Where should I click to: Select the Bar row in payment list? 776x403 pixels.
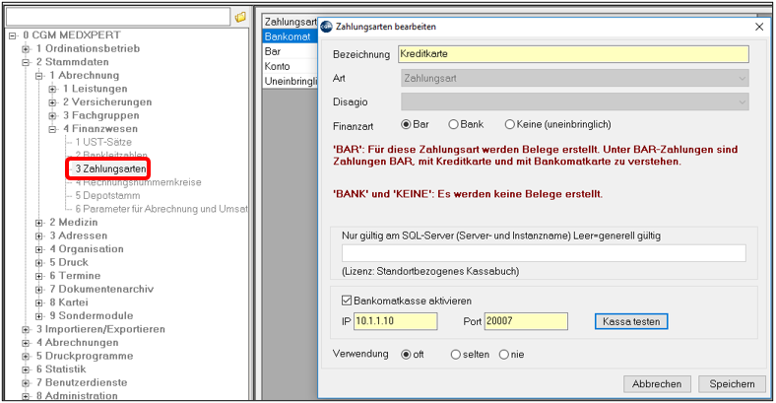(290, 51)
